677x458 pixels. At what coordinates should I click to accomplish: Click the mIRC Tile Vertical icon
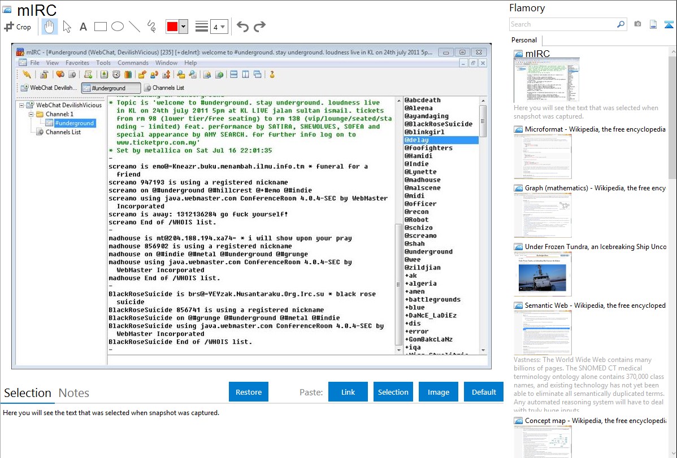point(246,75)
